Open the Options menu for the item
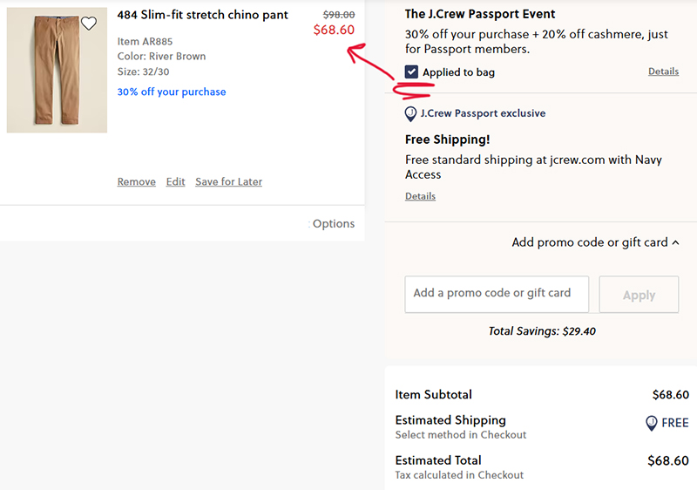This screenshot has height=490, width=697. (333, 224)
